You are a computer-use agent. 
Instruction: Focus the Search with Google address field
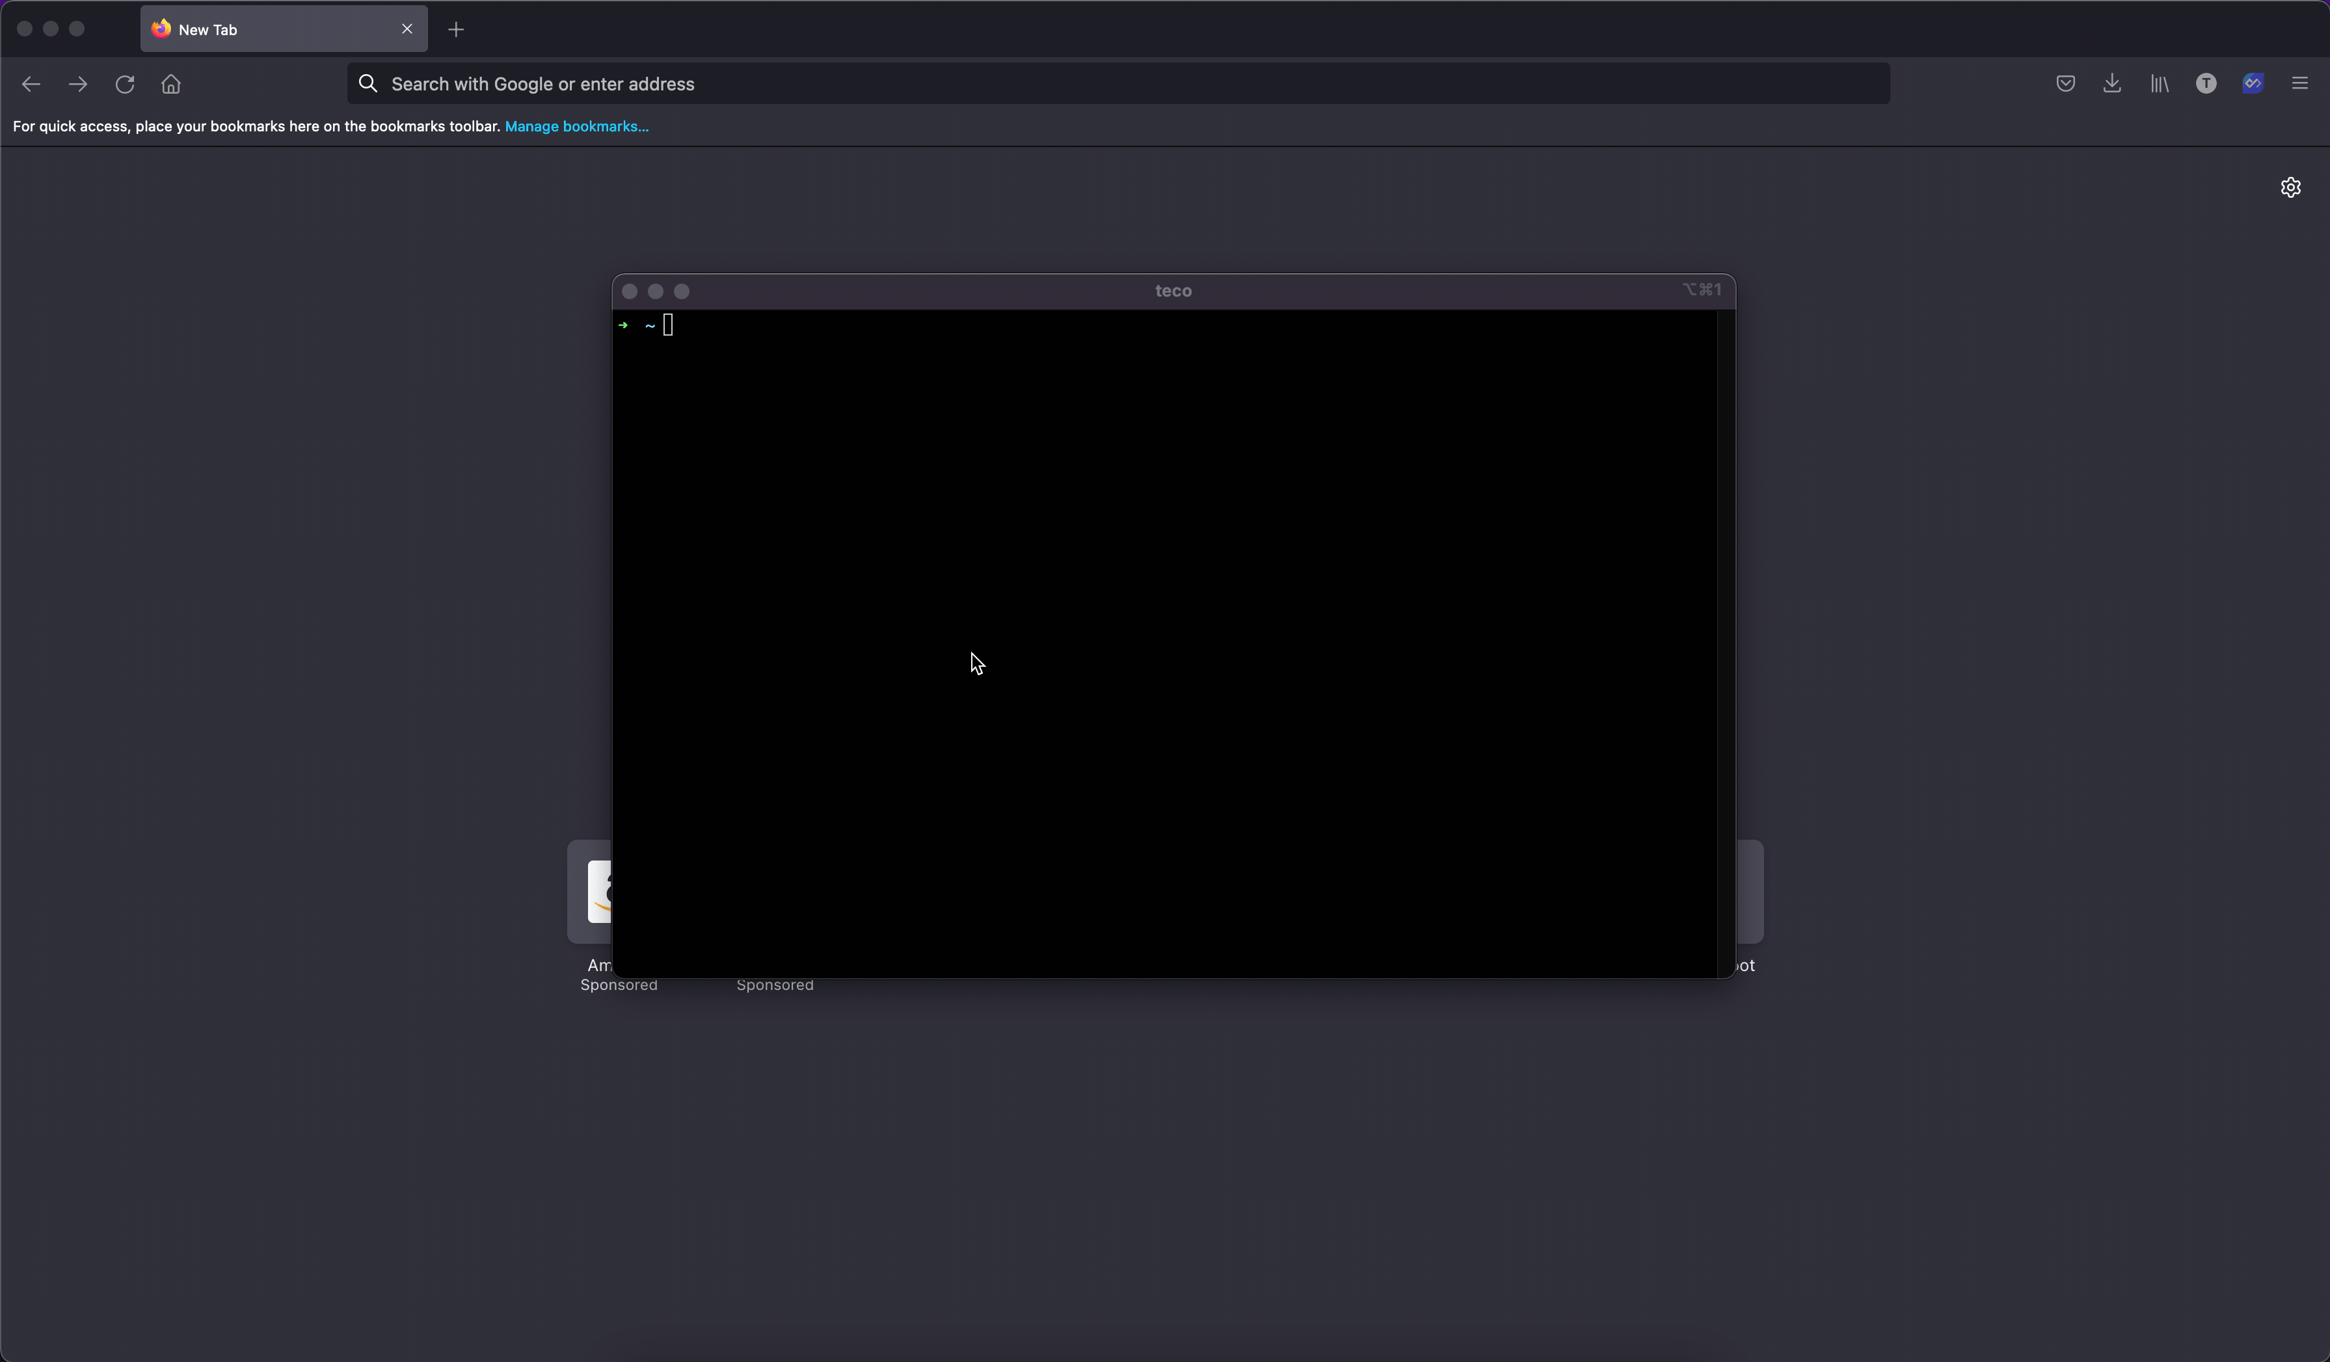pos(1119,84)
